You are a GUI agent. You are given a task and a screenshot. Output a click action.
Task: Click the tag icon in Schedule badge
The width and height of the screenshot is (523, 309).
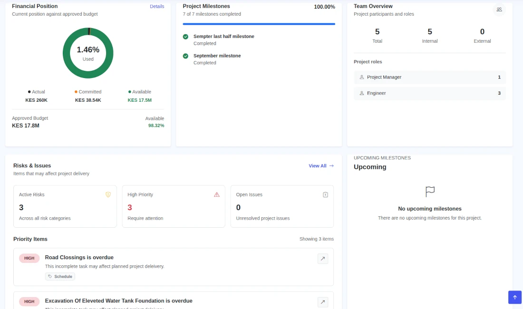pyautogui.click(x=50, y=276)
